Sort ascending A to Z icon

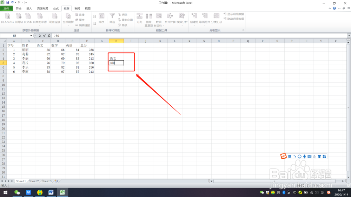coord(95,16)
